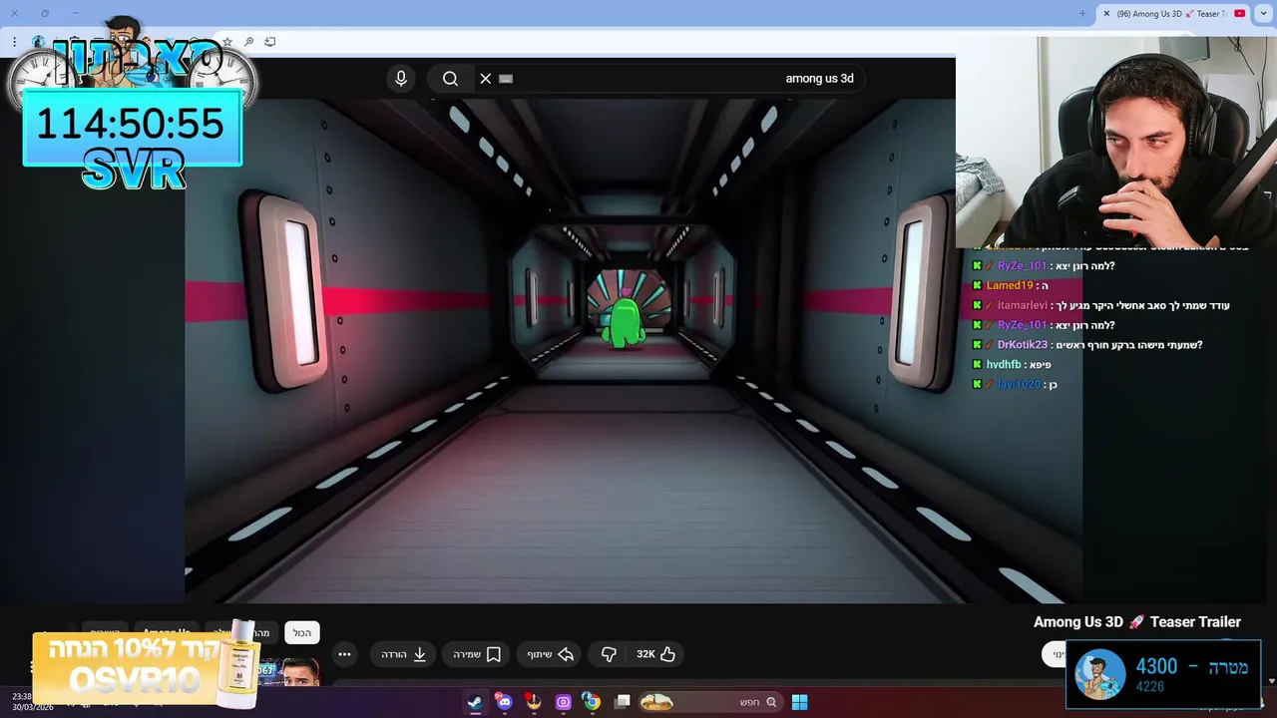Image resolution: width=1277 pixels, height=718 pixels.
Task: Click chat username lavi1020
Action: click(x=1019, y=384)
